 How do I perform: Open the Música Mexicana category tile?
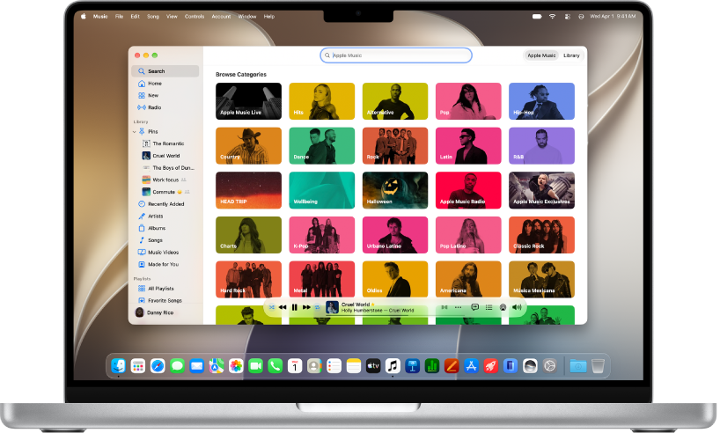[x=541, y=279]
